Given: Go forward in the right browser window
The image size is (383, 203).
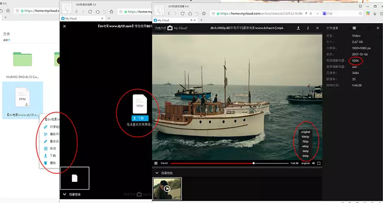Looking at the screenshot, I should pyautogui.click(x=175, y=13).
